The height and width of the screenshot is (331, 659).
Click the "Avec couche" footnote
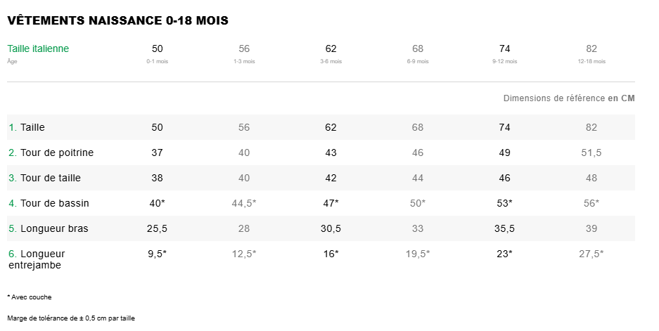click(30, 297)
